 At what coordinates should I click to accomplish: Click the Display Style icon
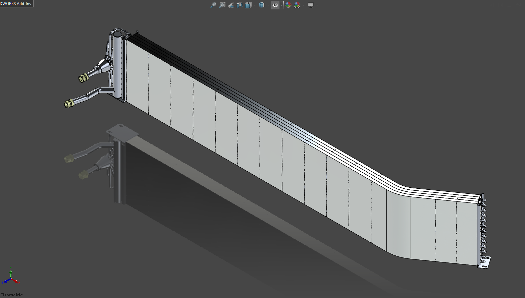coord(262,5)
